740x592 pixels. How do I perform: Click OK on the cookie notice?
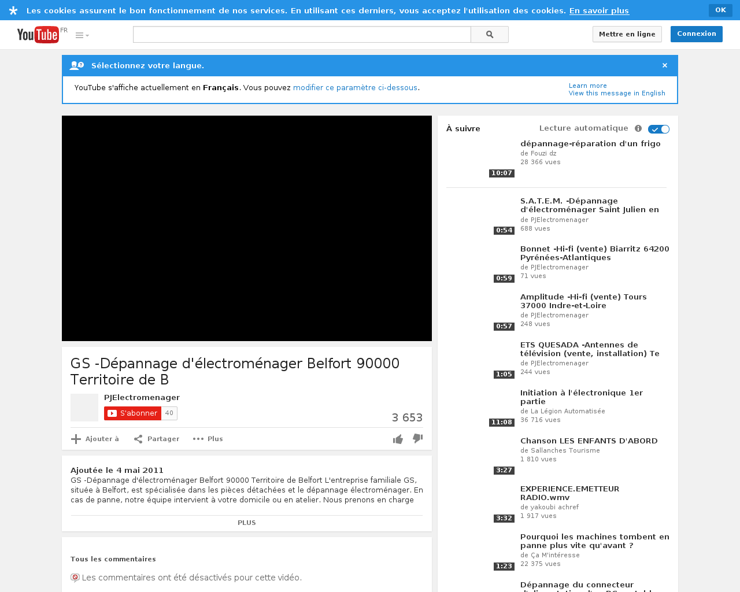tap(720, 10)
